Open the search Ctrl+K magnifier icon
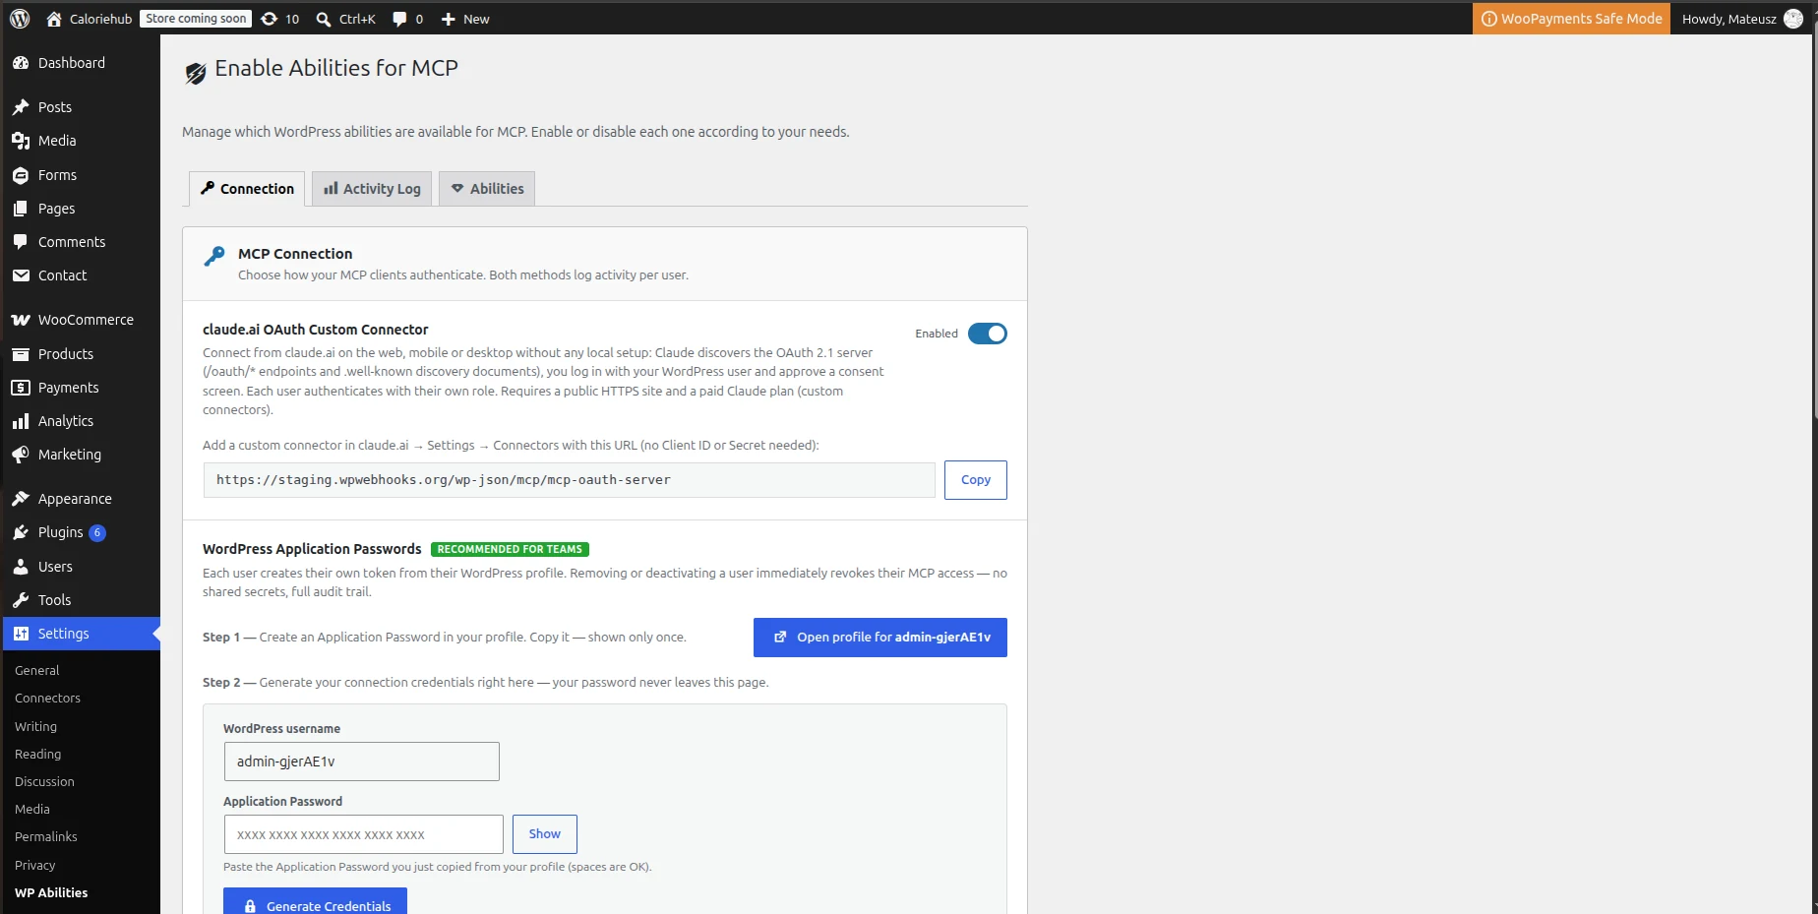The image size is (1818, 914). click(x=324, y=19)
